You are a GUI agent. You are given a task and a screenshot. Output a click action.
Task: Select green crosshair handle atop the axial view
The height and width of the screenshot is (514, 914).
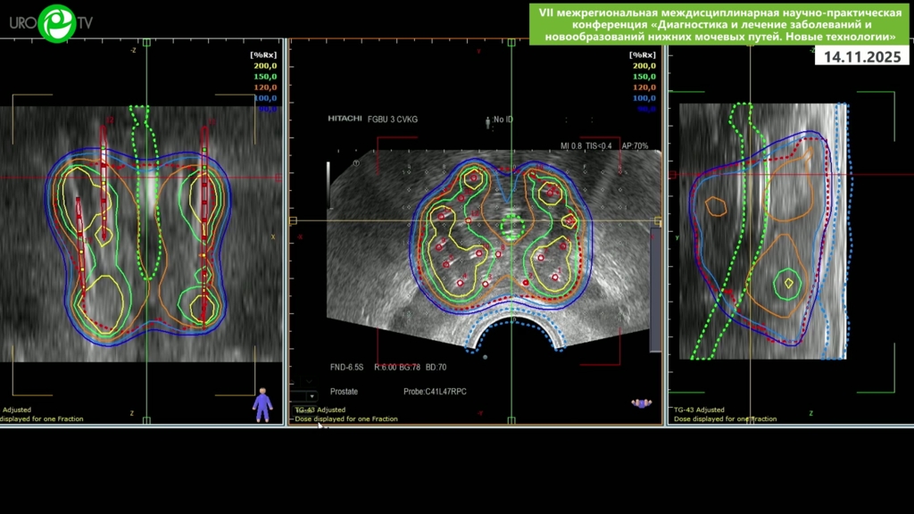tap(511, 42)
